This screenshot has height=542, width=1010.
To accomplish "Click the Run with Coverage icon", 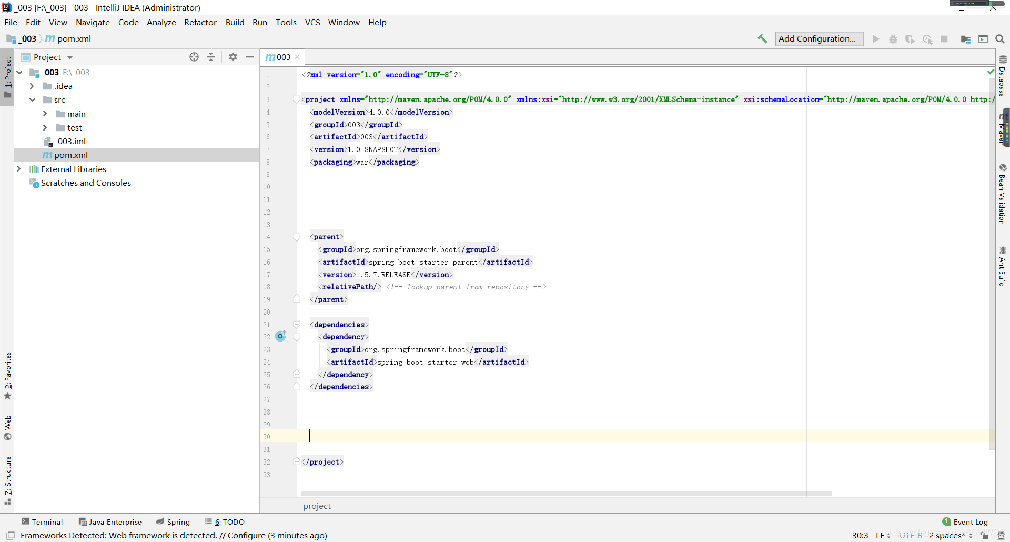I will pyautogui.click(x=910, y=39).
